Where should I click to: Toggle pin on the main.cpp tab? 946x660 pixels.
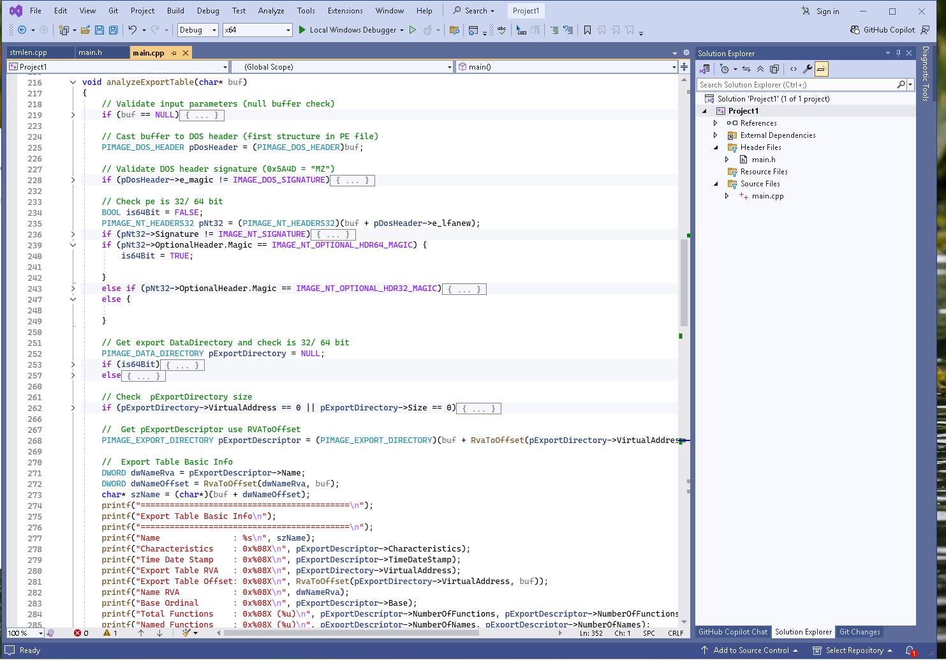tap(174, 53)
